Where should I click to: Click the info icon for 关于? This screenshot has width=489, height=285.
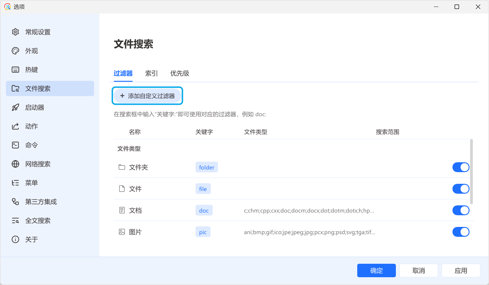(15, 239)
